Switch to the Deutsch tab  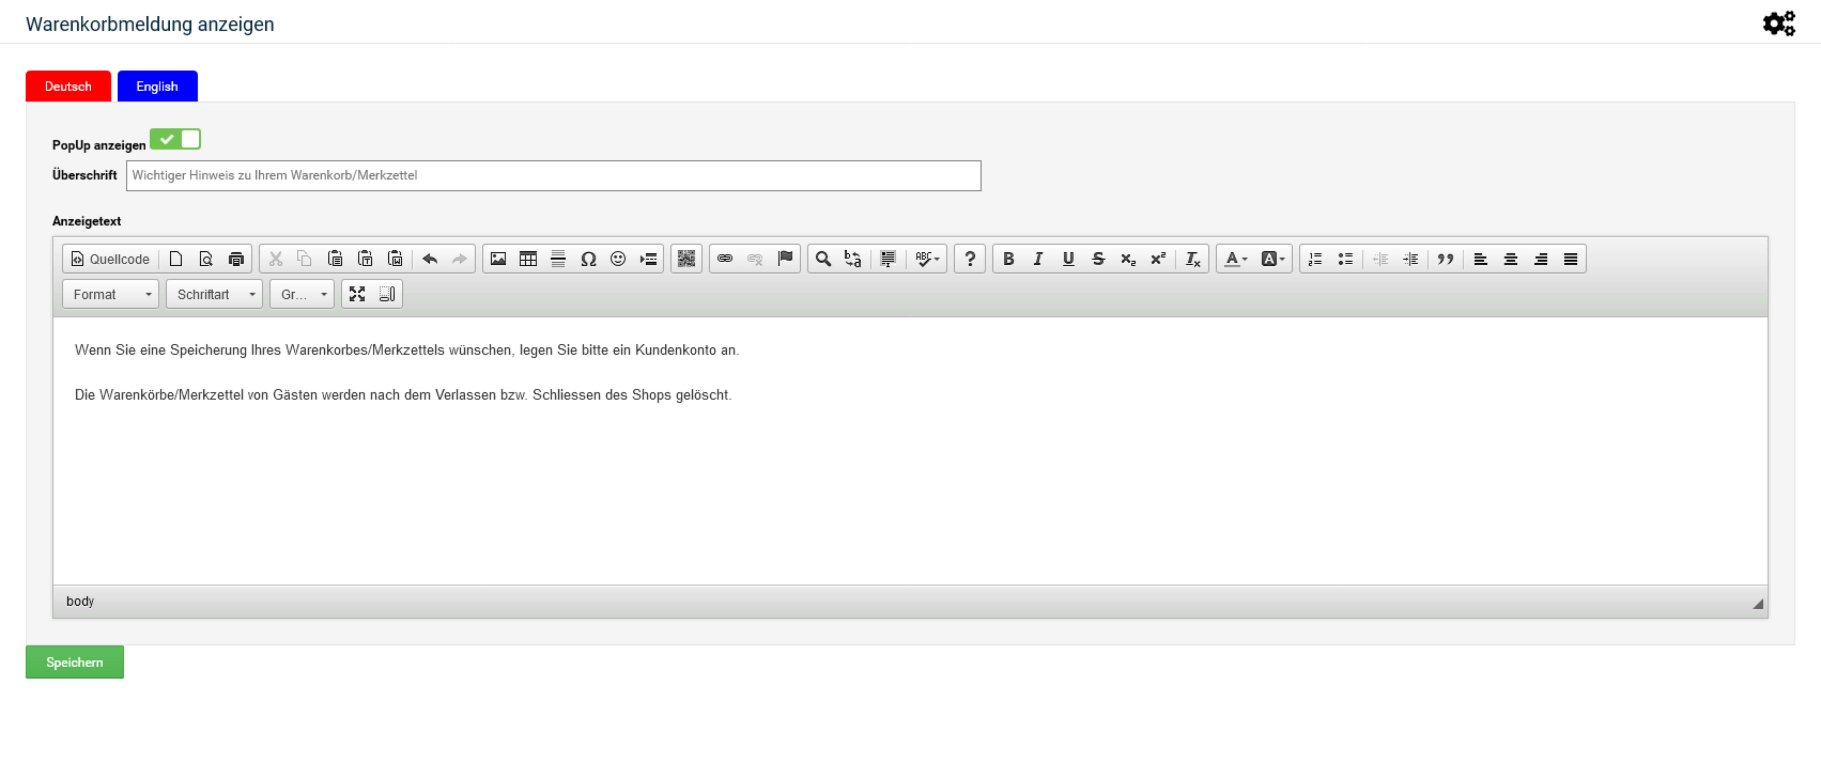[x=68, y=86]
